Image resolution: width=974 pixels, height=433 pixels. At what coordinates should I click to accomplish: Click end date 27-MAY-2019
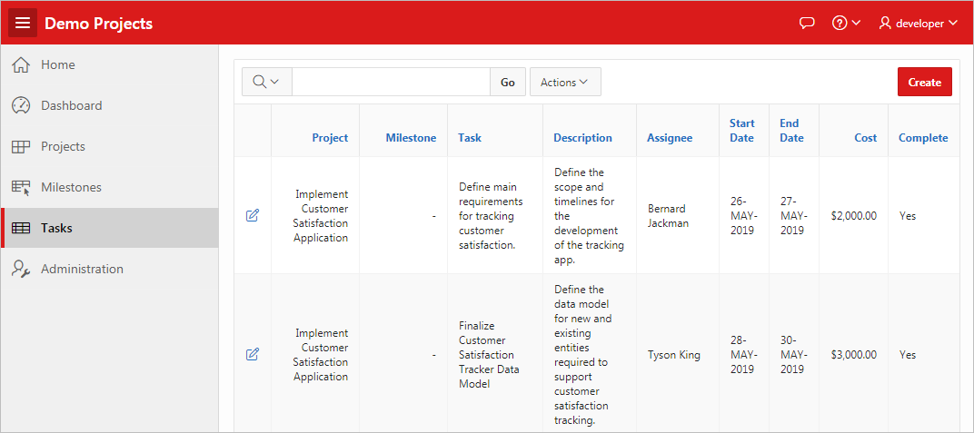pos(792,216)
